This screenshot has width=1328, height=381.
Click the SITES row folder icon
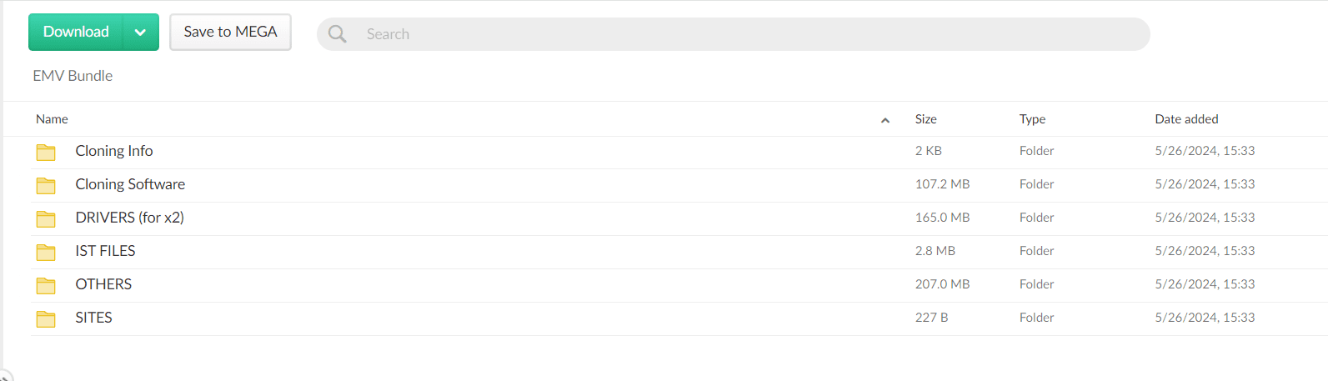click(46, 318)
